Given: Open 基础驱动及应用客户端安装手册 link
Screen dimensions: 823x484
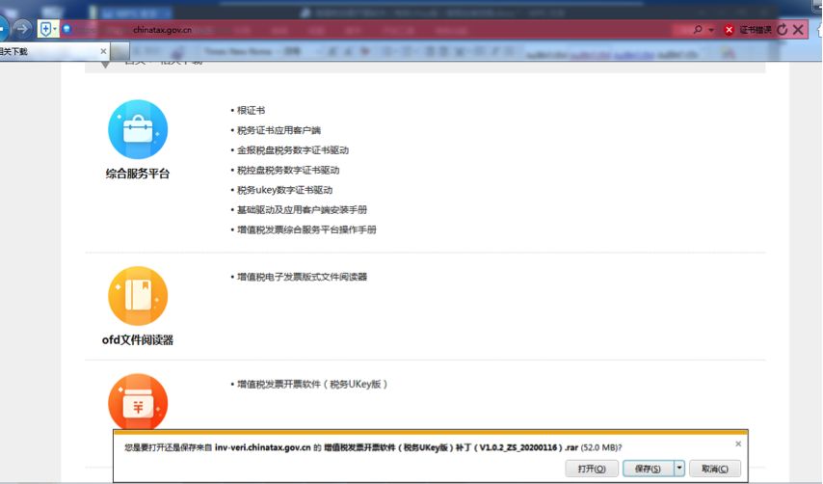Looking at the screenshot, I should (302, 210).
